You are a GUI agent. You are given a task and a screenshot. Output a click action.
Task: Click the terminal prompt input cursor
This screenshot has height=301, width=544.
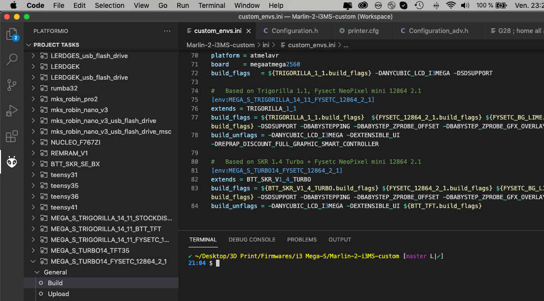(218, 263)
